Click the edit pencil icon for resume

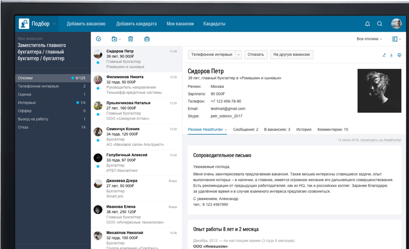point(384,55)
